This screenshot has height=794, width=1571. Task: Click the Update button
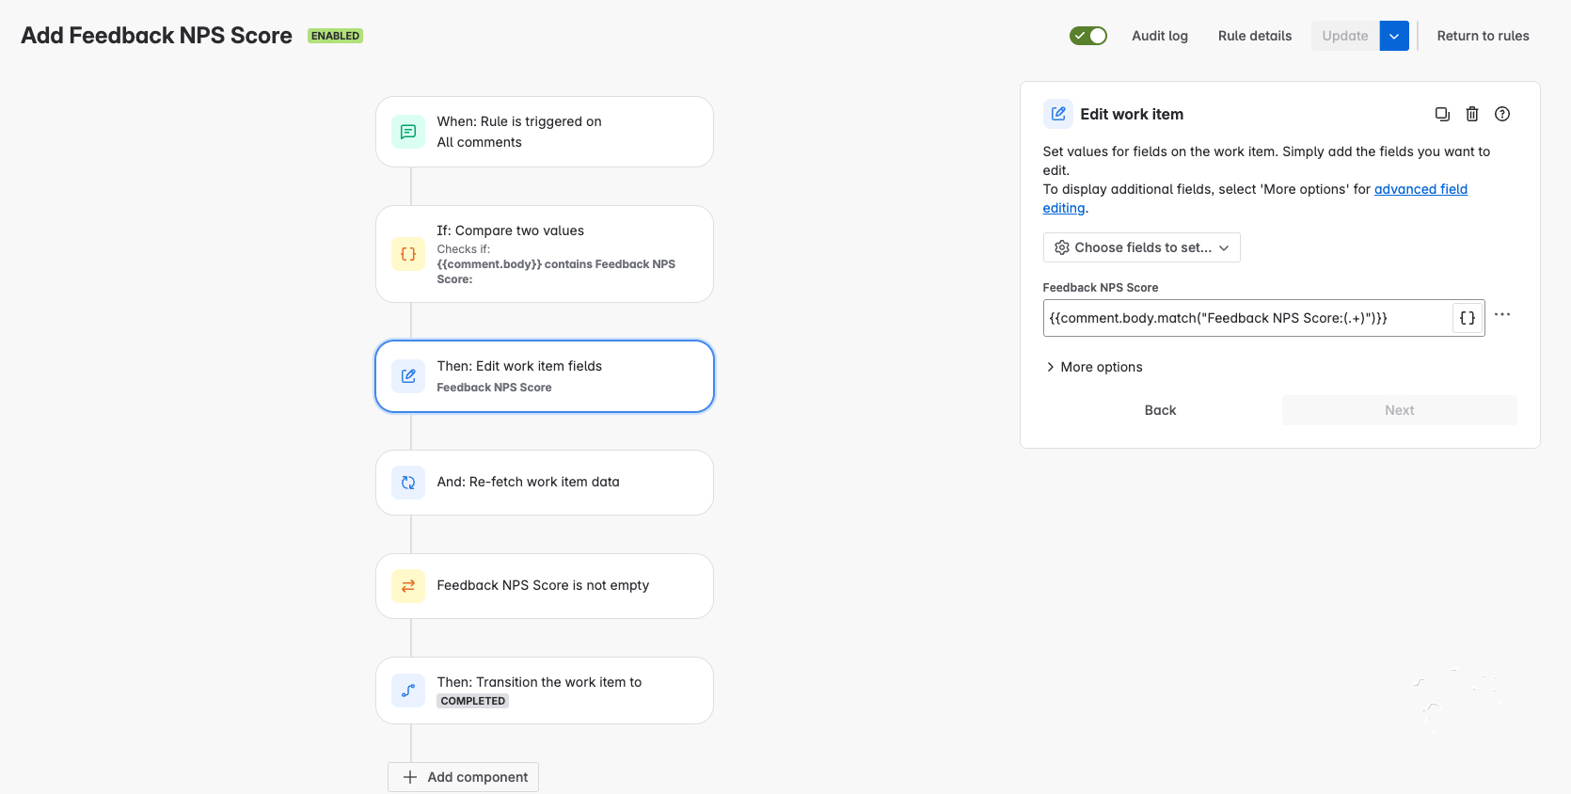[x=1345, y=36]
